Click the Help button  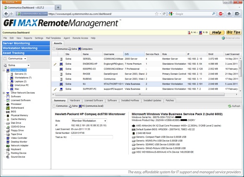(217, 32)
